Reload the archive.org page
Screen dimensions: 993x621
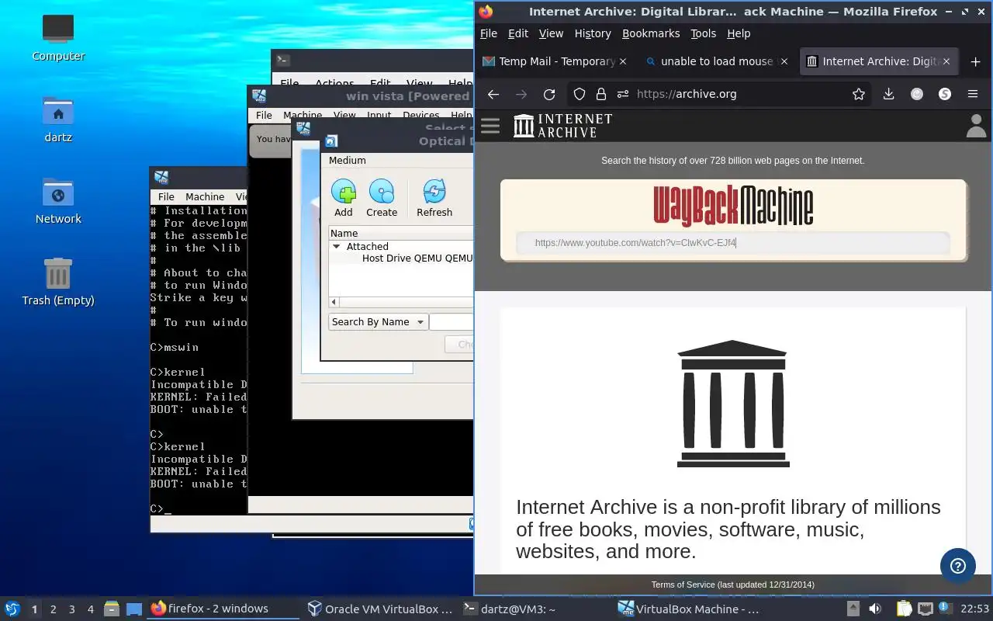[549, 94]
